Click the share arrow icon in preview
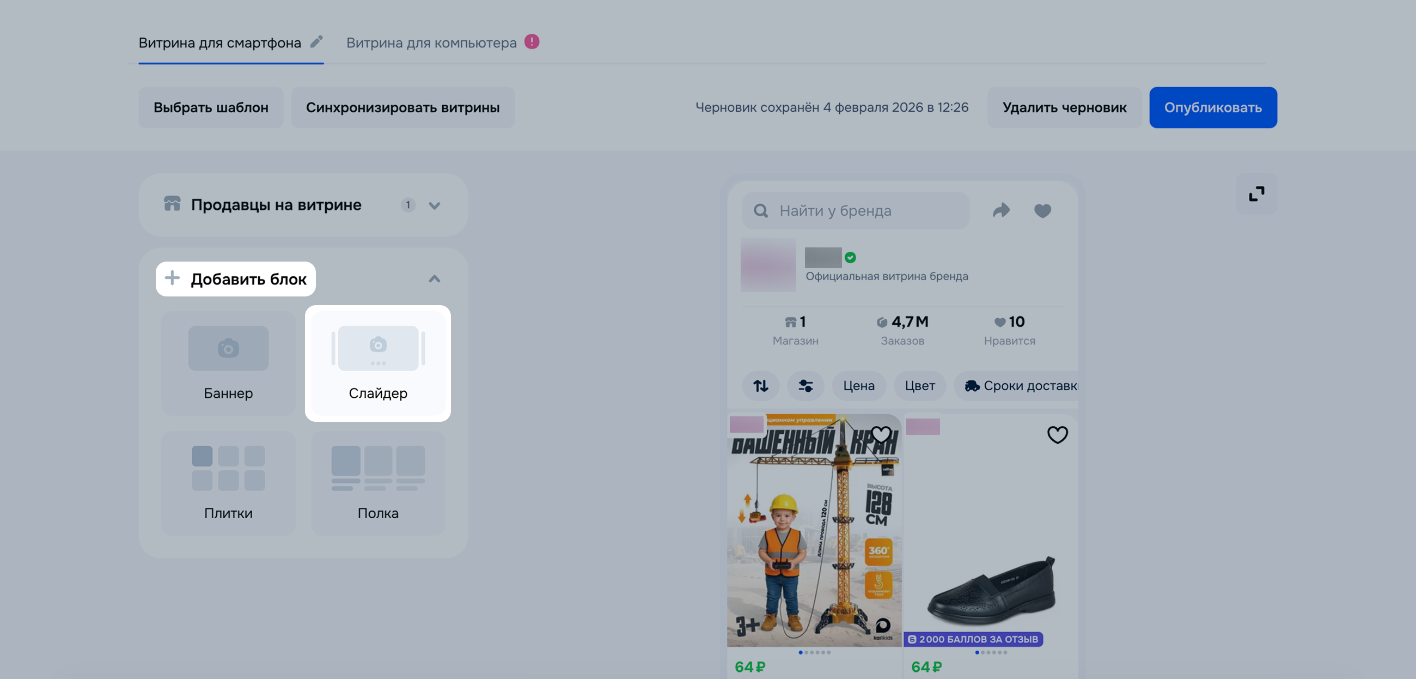Image resolution: width=1416 pixels, height=679 pixels. click(x=1002, y=210)
